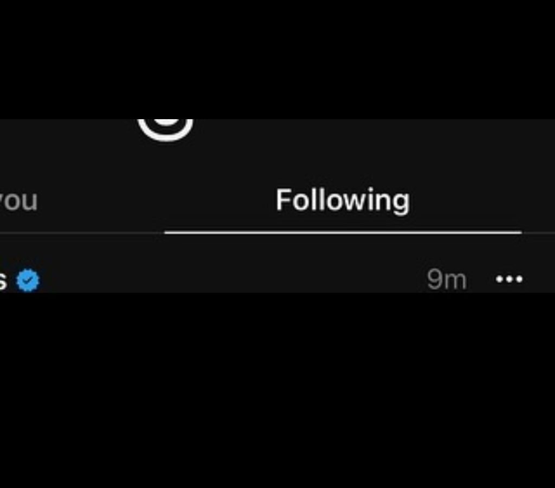Click the gray divider under the For you tab
Screen dimensions: 555x488
pyautogui.click(x=82, y=233)
